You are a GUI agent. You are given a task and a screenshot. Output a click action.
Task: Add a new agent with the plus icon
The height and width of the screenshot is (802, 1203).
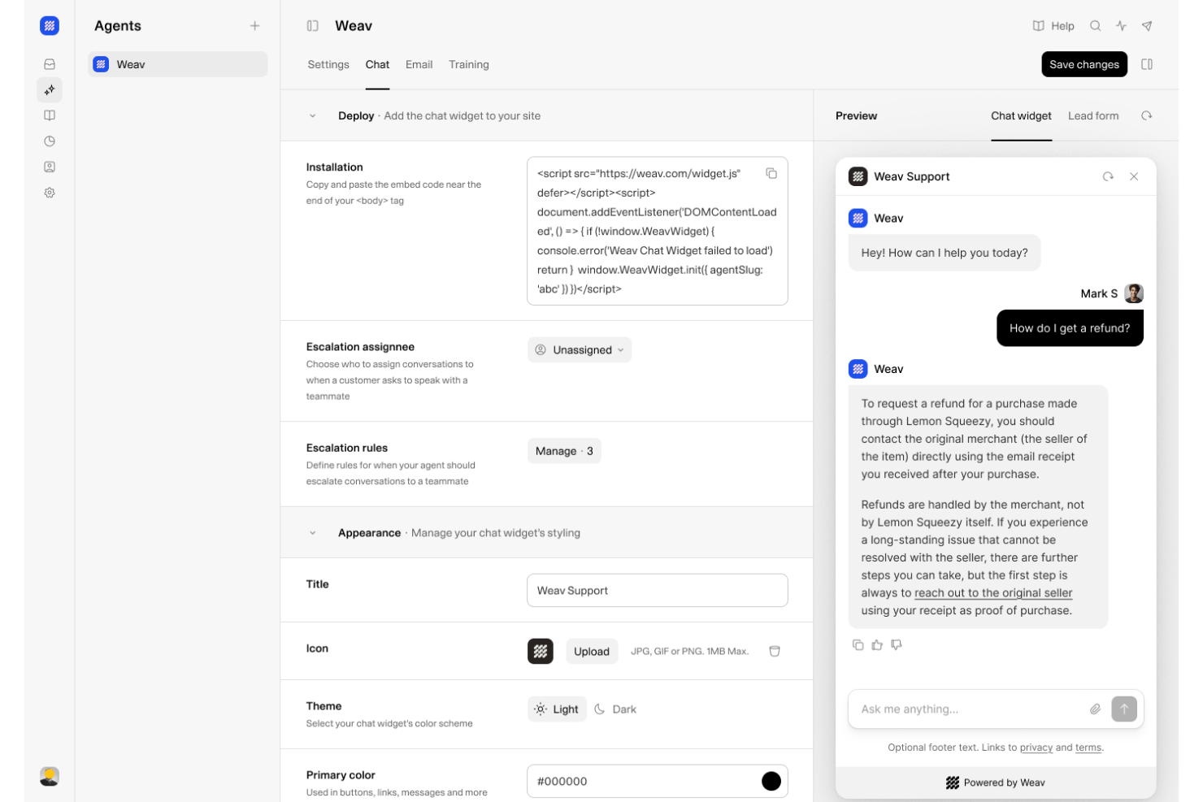254,26
